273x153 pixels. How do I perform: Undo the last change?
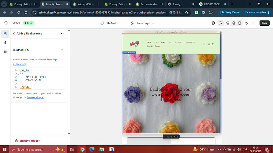[x=247, y=23]
